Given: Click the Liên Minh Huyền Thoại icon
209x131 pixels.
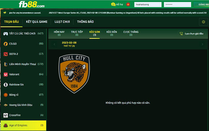Looking at the screenshot, I should click(x=6, y=64).
